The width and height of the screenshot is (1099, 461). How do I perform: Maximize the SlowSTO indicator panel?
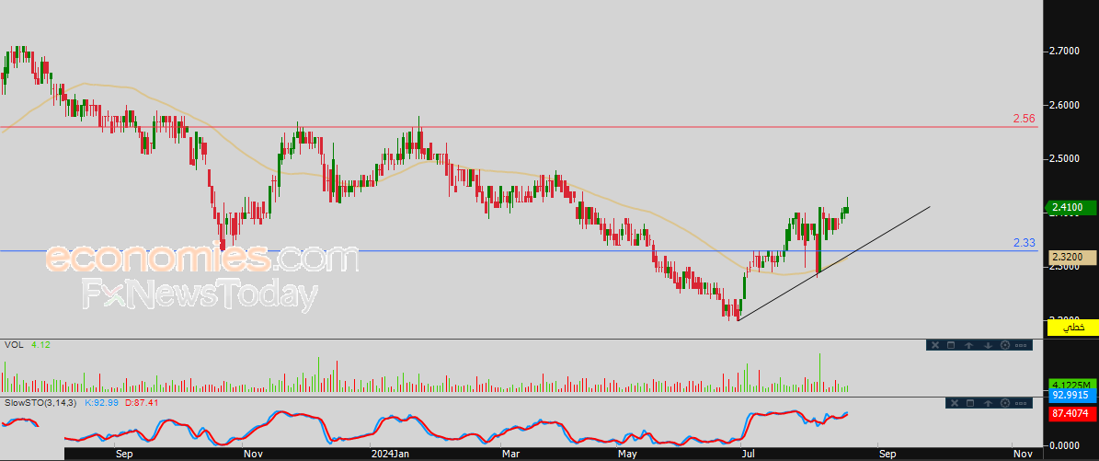coord(971,403)
